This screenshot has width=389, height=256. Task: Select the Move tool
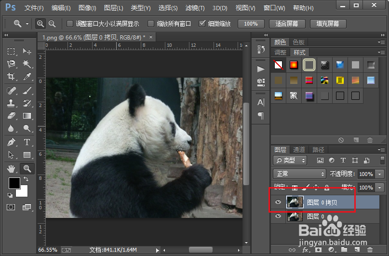(x=27, y=52)
